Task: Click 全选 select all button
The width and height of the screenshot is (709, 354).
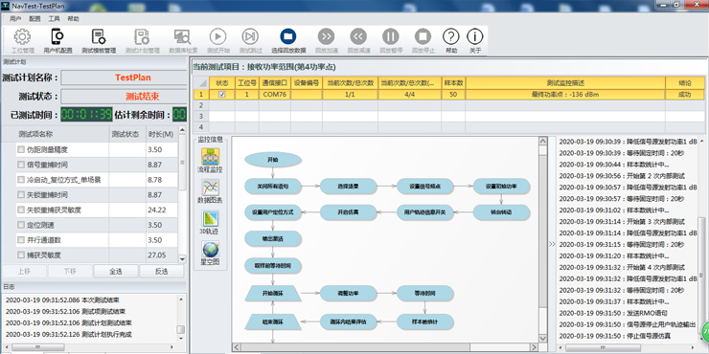Action: coord(116,272)
